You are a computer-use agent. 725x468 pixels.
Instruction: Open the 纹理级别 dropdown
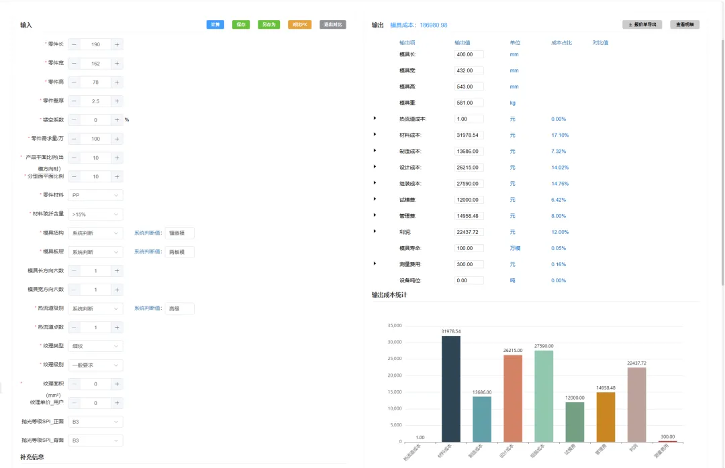(x=95, y=365)
